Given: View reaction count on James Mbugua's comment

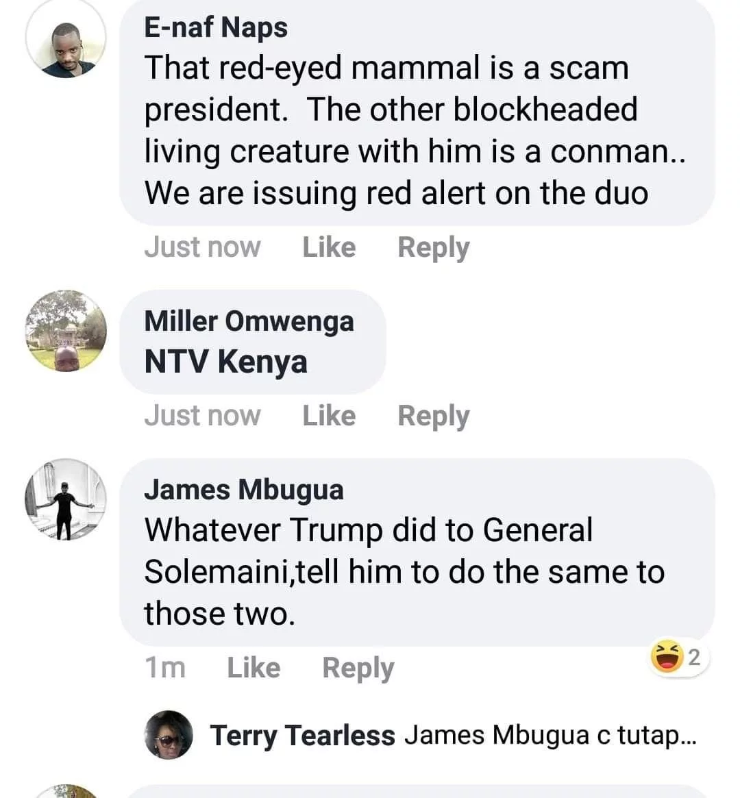Looking at the screenshot, I should coord(694,658).
